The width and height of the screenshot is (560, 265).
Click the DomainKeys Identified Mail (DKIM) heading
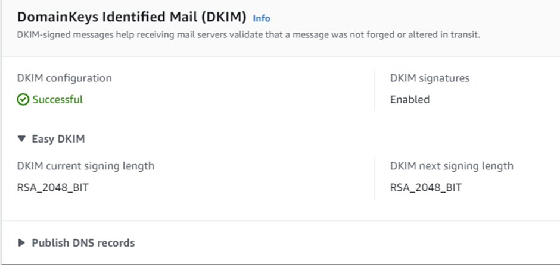(132, 18)
